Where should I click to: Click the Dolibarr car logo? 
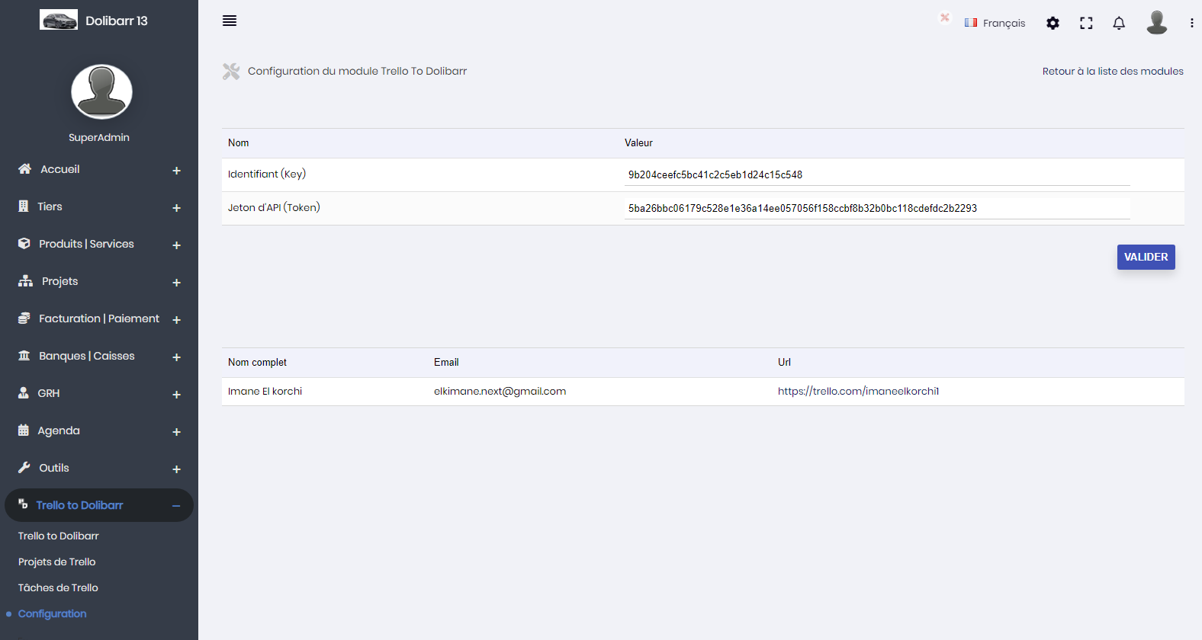pos(59,20)
